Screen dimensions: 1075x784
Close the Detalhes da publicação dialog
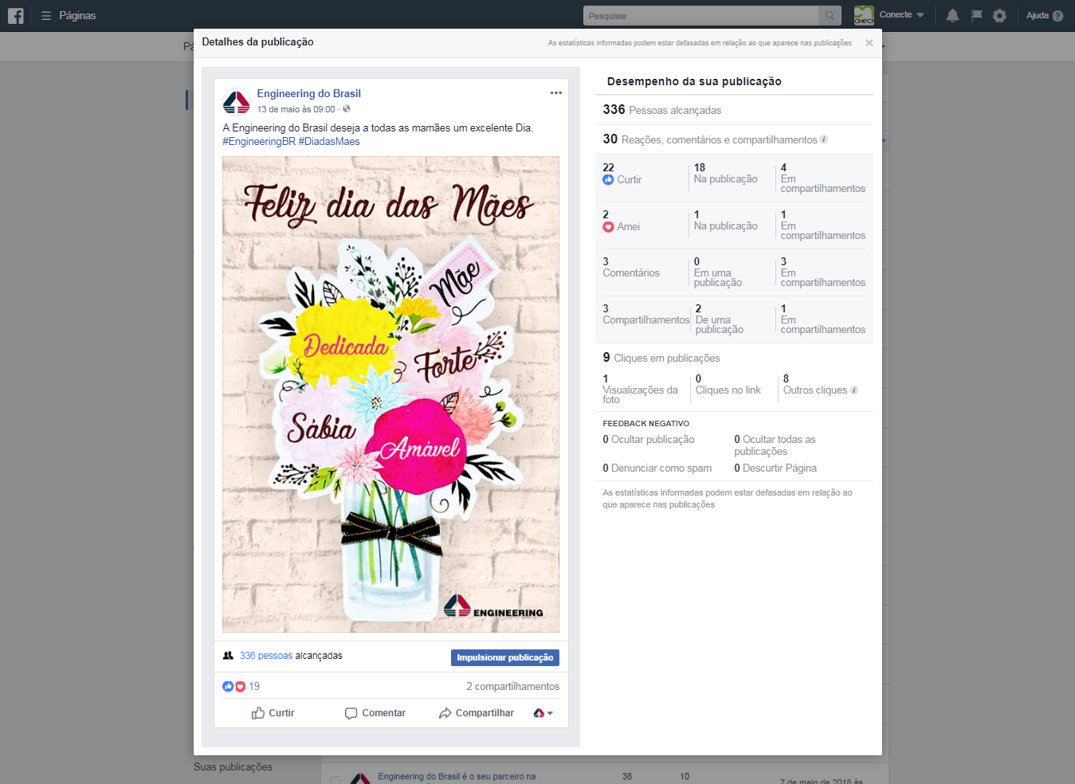(869, 43)
